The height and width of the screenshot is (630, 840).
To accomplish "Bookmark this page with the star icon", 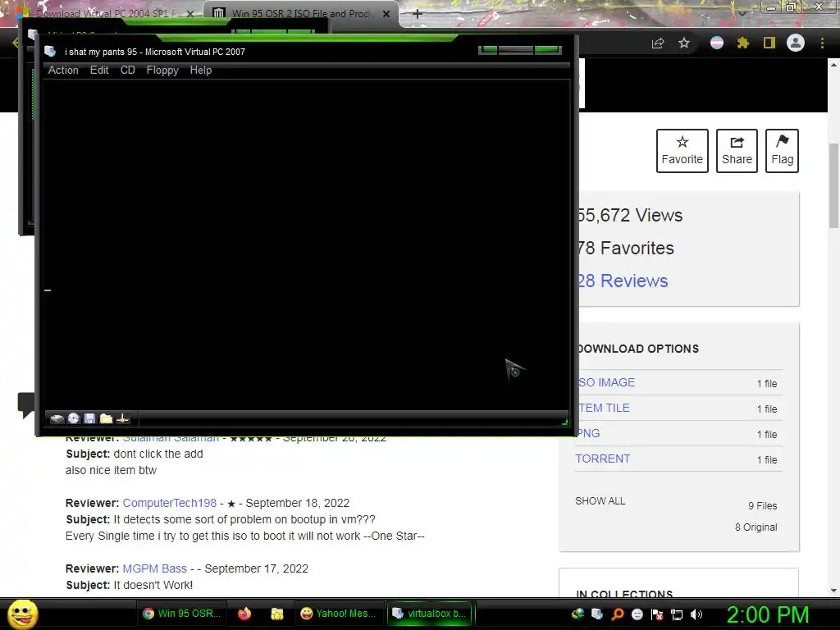I will tap(684, 43).
